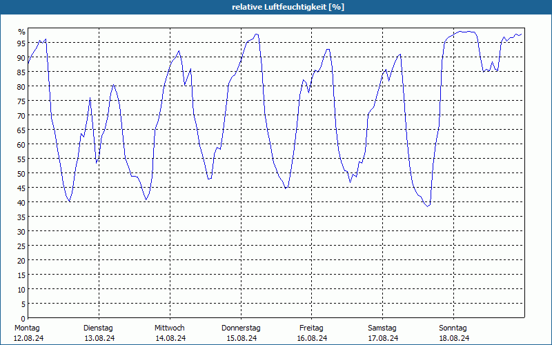Click the 10 value on the y-axis
This screenshot has height=345, width=552.
21,290
